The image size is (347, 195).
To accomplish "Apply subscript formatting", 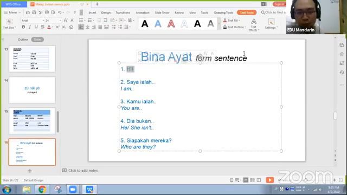I will point(64,27).
